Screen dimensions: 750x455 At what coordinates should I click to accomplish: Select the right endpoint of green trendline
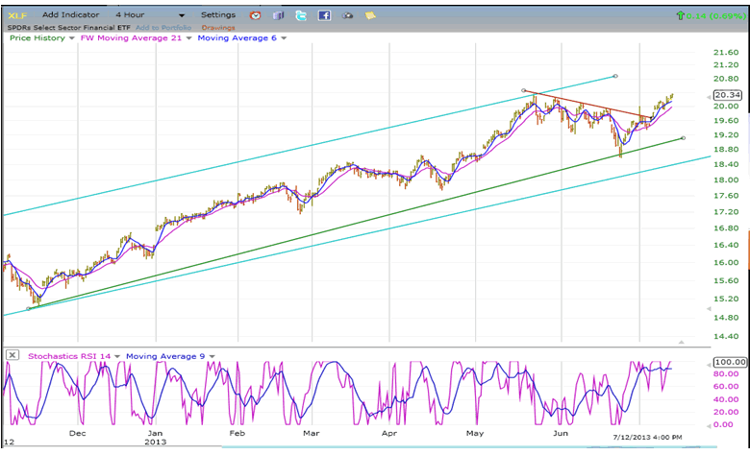(x=683, y=138)
